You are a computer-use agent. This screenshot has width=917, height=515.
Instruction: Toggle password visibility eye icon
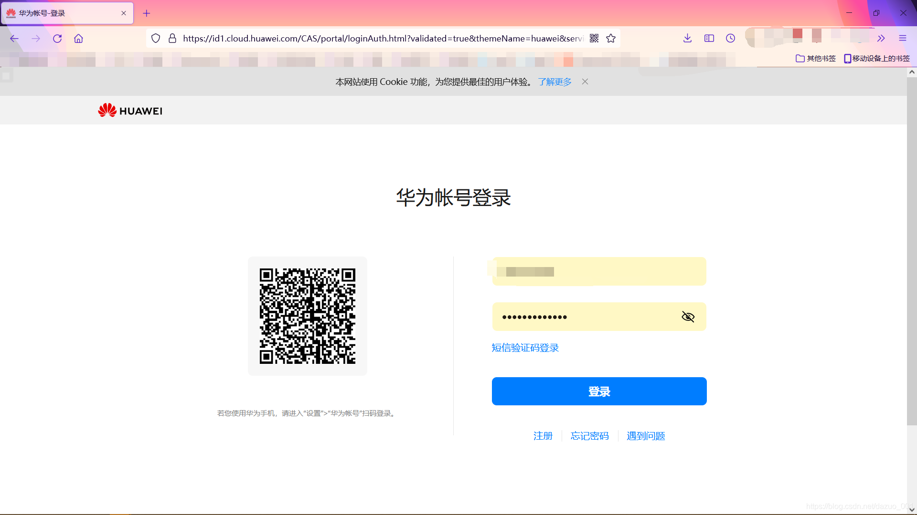(x=688, y=317)
